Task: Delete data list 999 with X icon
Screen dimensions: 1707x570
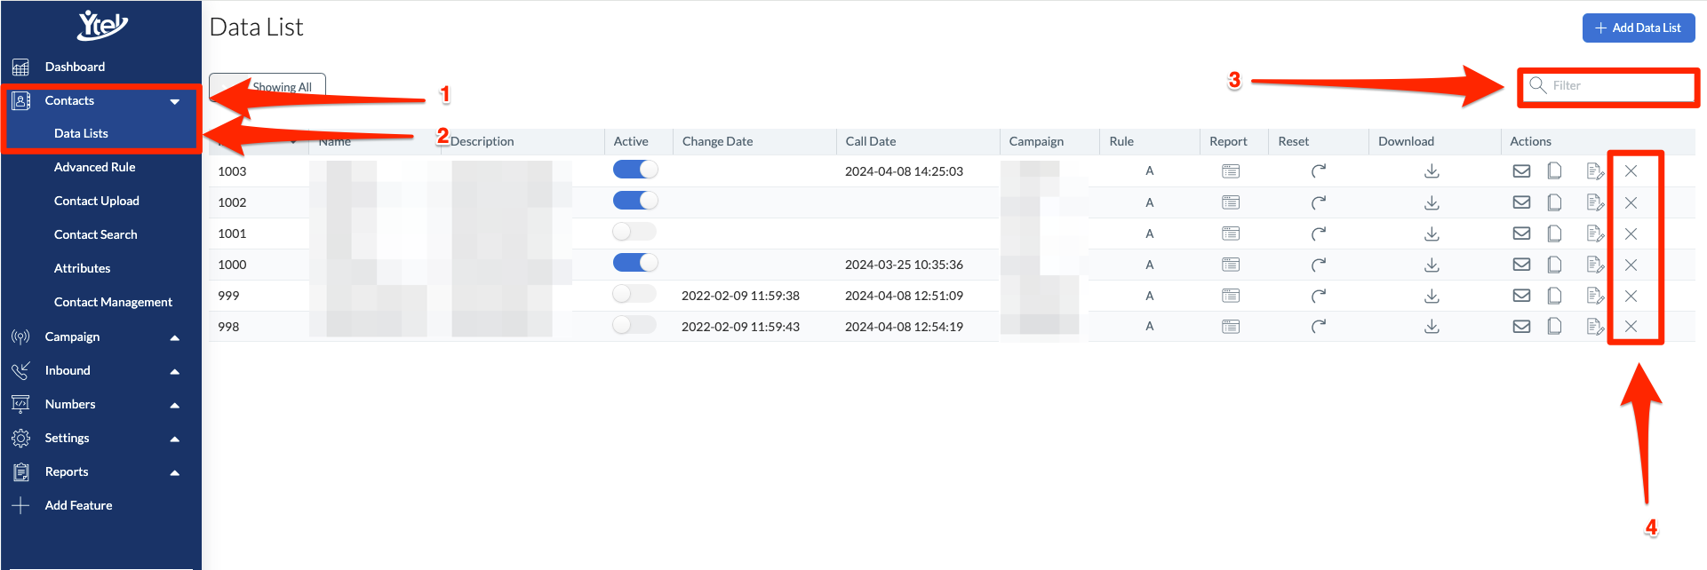Action: pos(1631,296)
